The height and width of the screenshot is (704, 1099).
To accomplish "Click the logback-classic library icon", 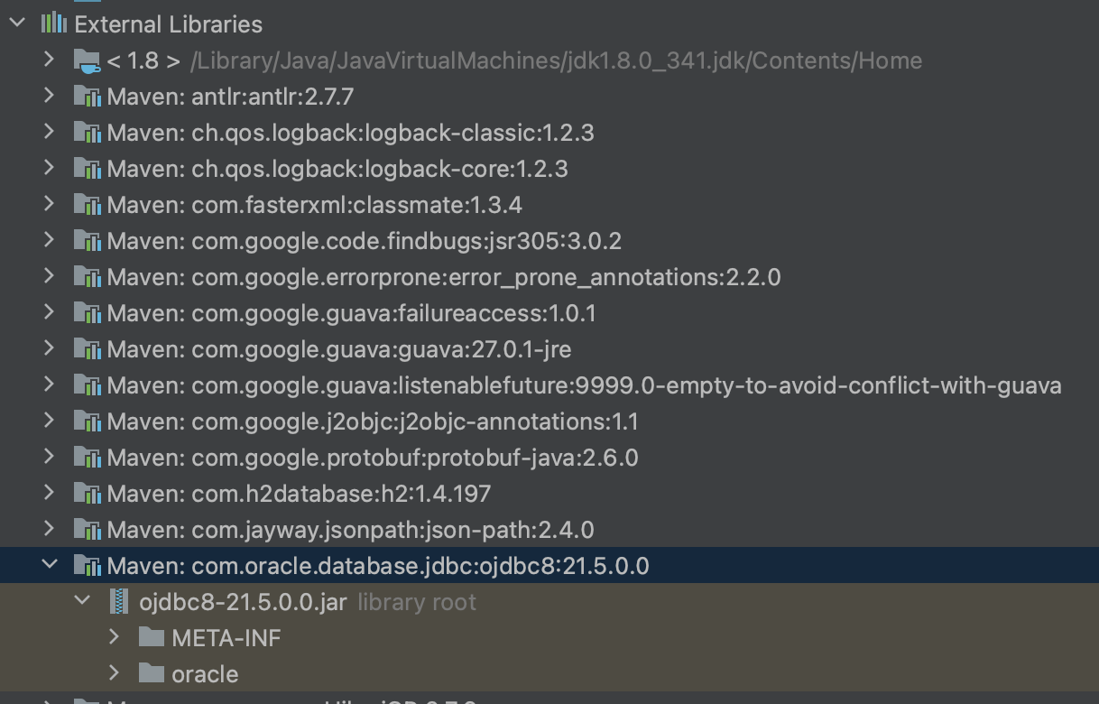I will tap(87, 133).
